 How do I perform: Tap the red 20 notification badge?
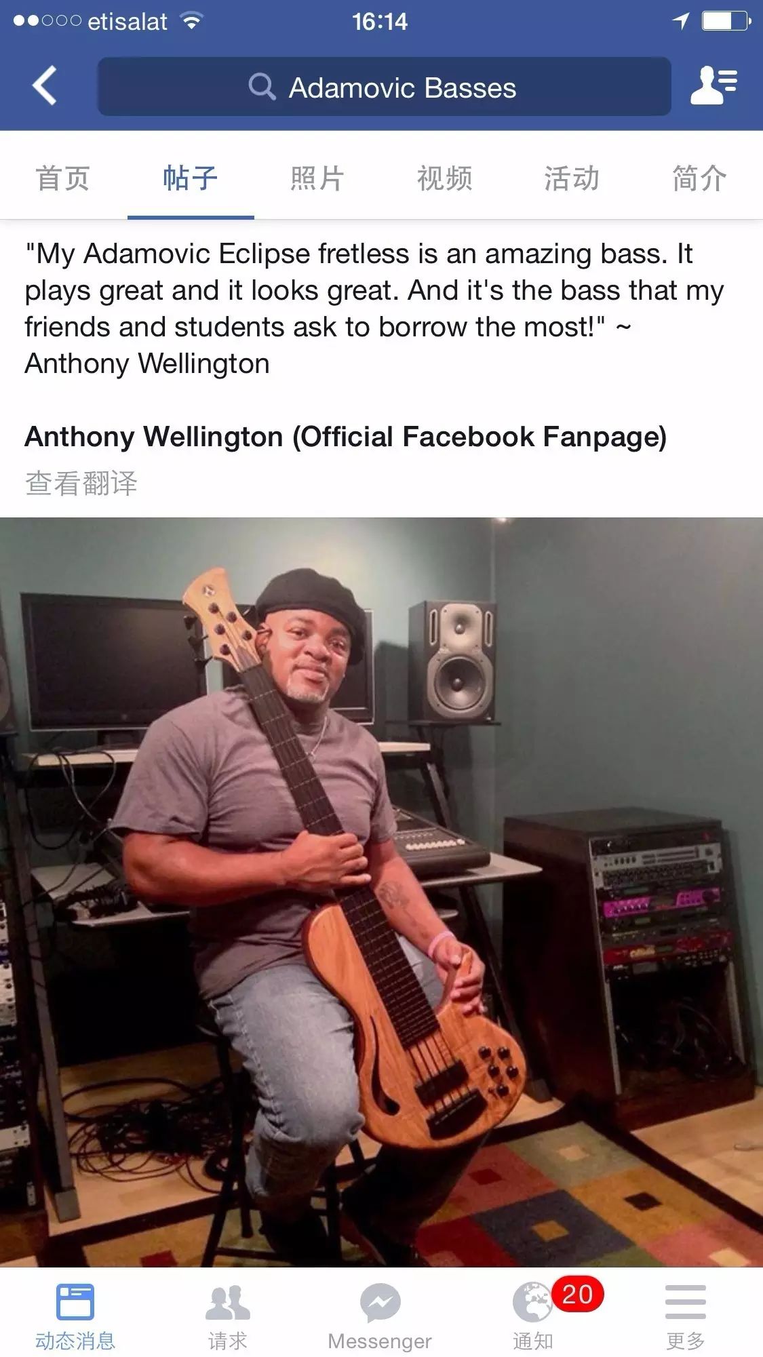[577, 1294]
